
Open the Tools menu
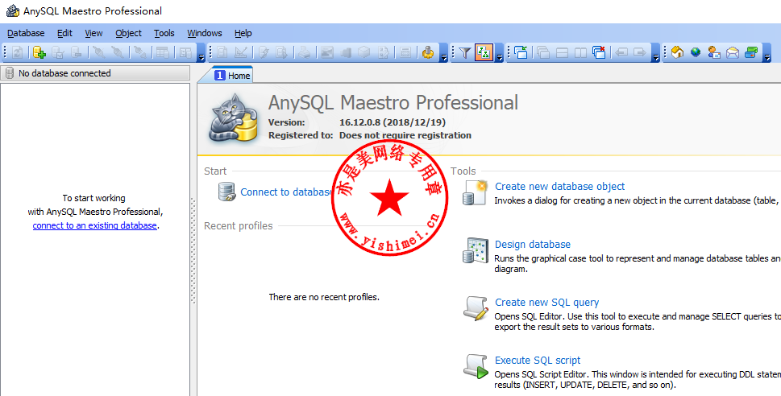point(164,33)
